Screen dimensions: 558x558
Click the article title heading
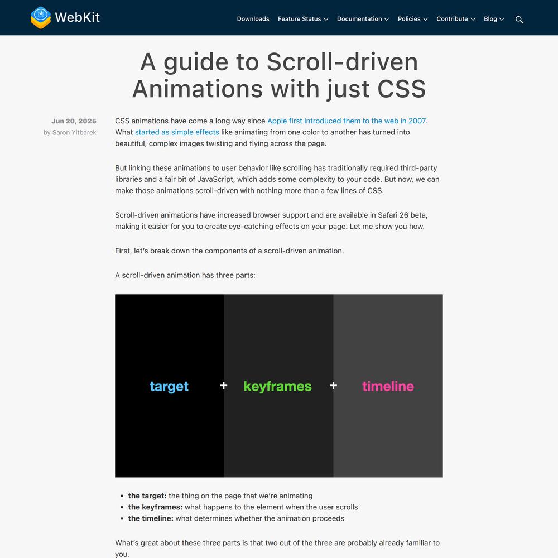pyautogui.click(x=279, y=75)
